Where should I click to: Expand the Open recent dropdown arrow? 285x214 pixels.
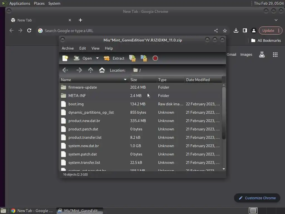97,58
